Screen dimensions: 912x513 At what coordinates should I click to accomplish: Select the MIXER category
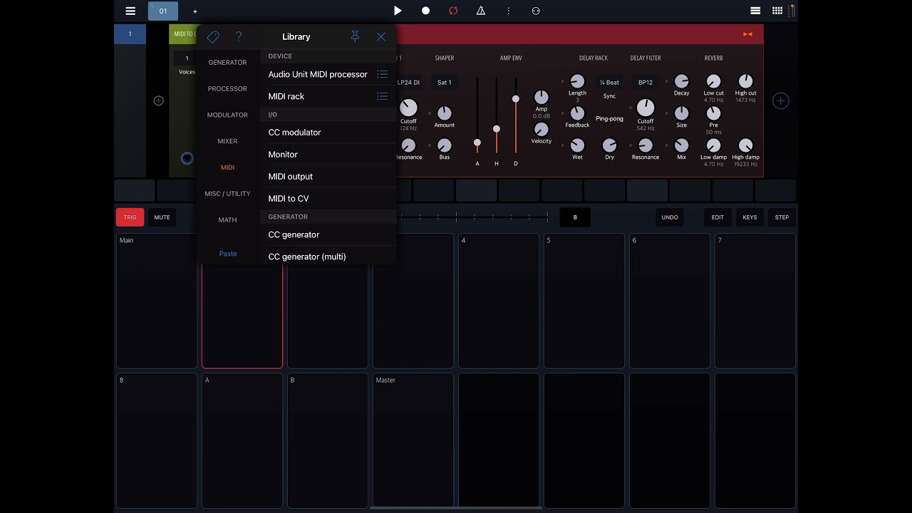click(227, 142)
